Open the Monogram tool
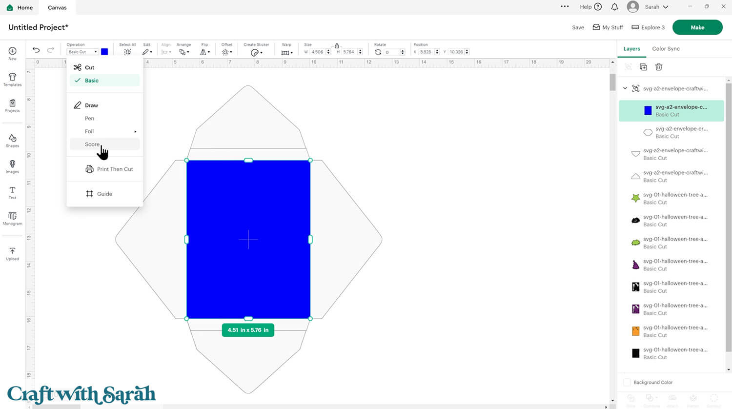This screenshot has height=409, width=732. (12, 218)
